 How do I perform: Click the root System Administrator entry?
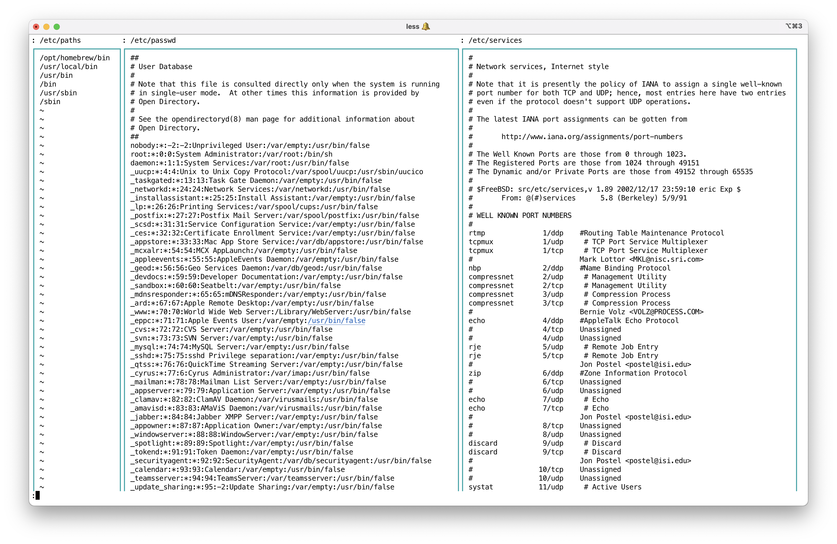click(231, 154)
